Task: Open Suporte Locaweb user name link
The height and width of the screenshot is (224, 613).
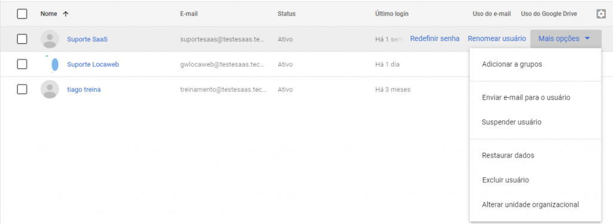Action: point(93,65)
